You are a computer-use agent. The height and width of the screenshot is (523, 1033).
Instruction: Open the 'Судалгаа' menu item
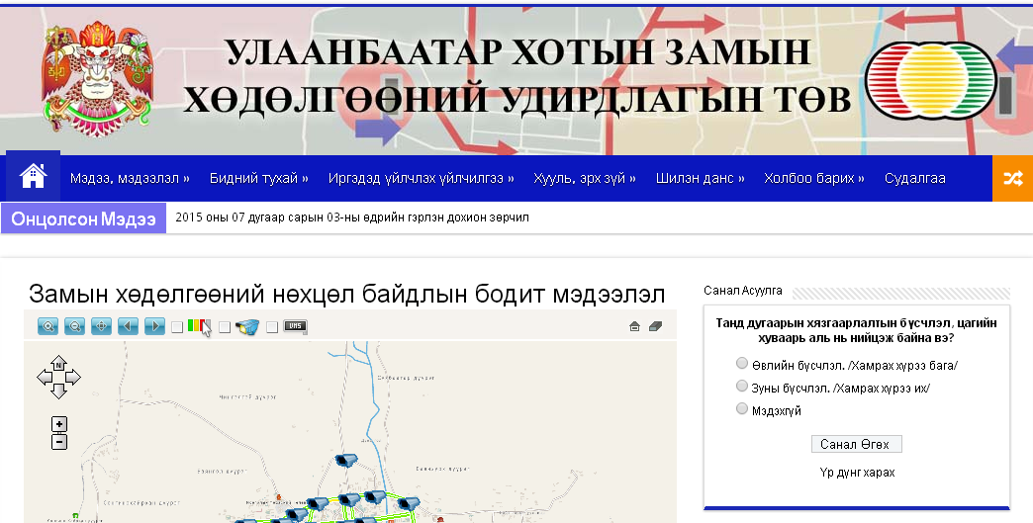[914, 179]
